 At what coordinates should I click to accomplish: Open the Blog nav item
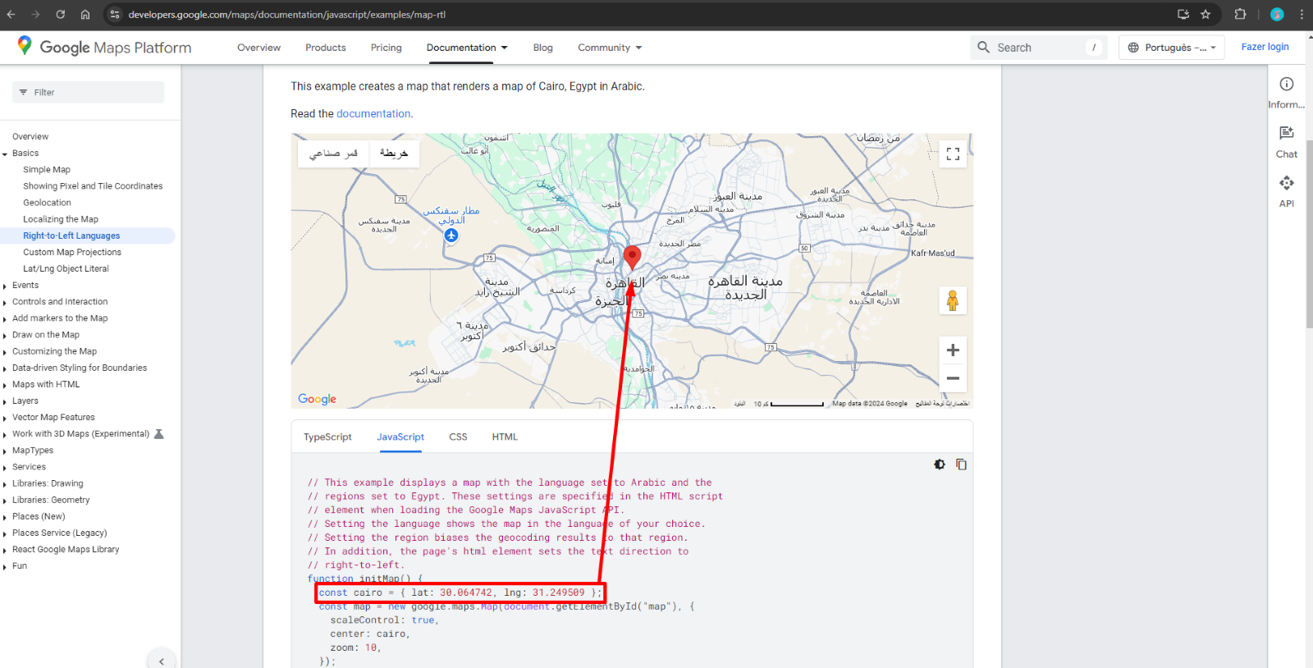click(542, 48)
